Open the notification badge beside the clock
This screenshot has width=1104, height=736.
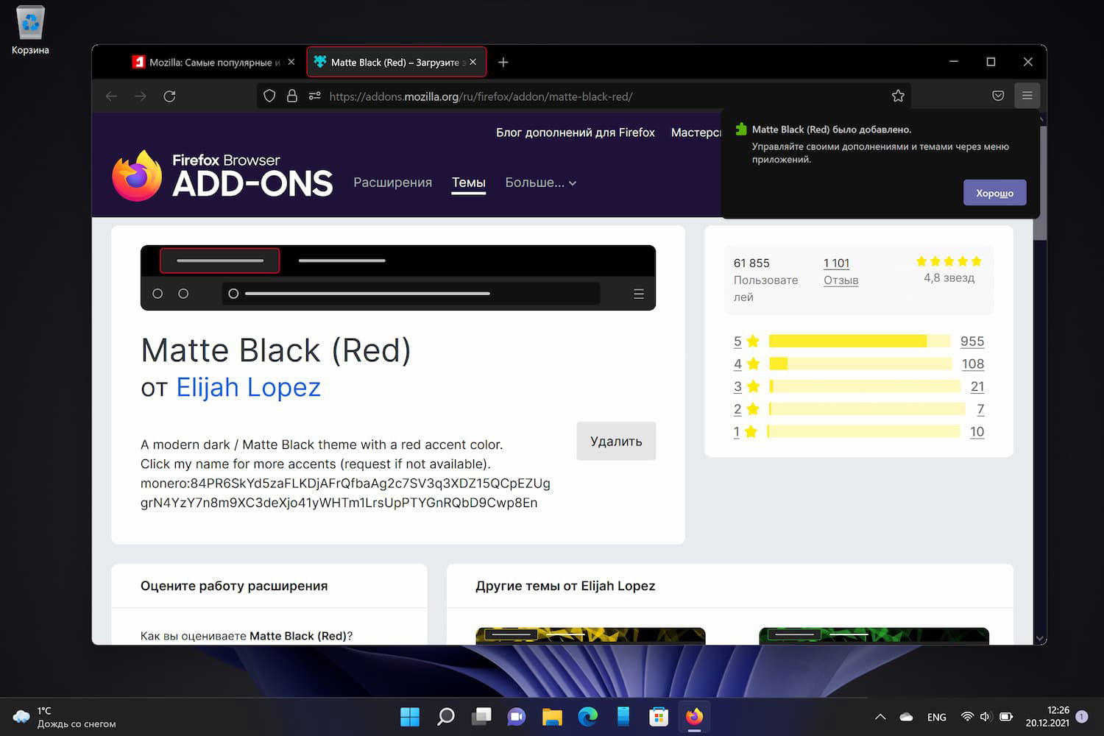(x=1082, y=717)
